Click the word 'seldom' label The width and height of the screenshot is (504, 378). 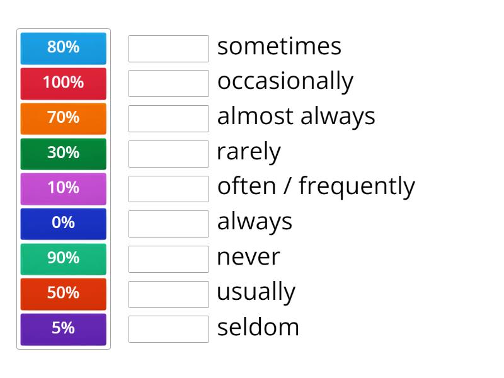click(x=258, y=328)
